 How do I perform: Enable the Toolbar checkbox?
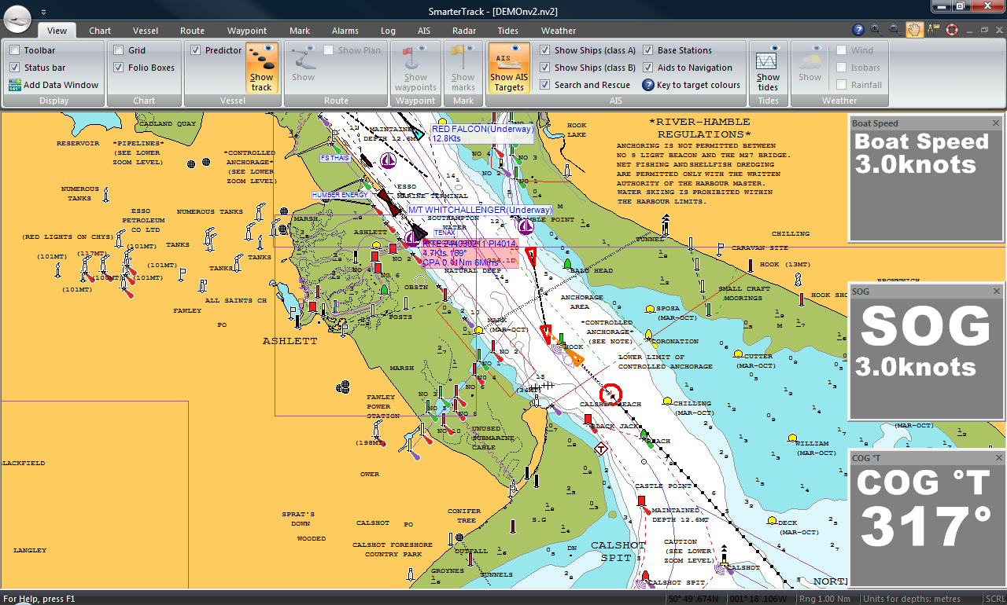coord(15,50)
